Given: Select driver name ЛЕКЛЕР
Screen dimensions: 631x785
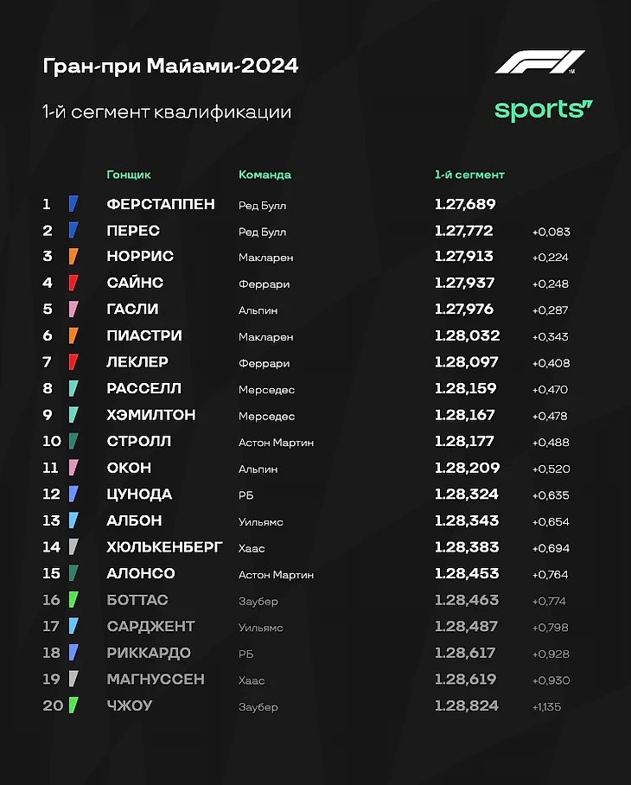Looking at the screenshot, I should click(x=137, y=362).
